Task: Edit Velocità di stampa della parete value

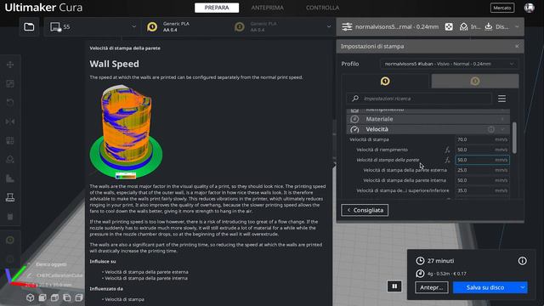Action: click(x=482, y=160)
